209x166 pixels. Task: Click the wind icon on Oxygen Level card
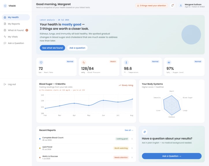pyautogui.click(x=169, y=63)
